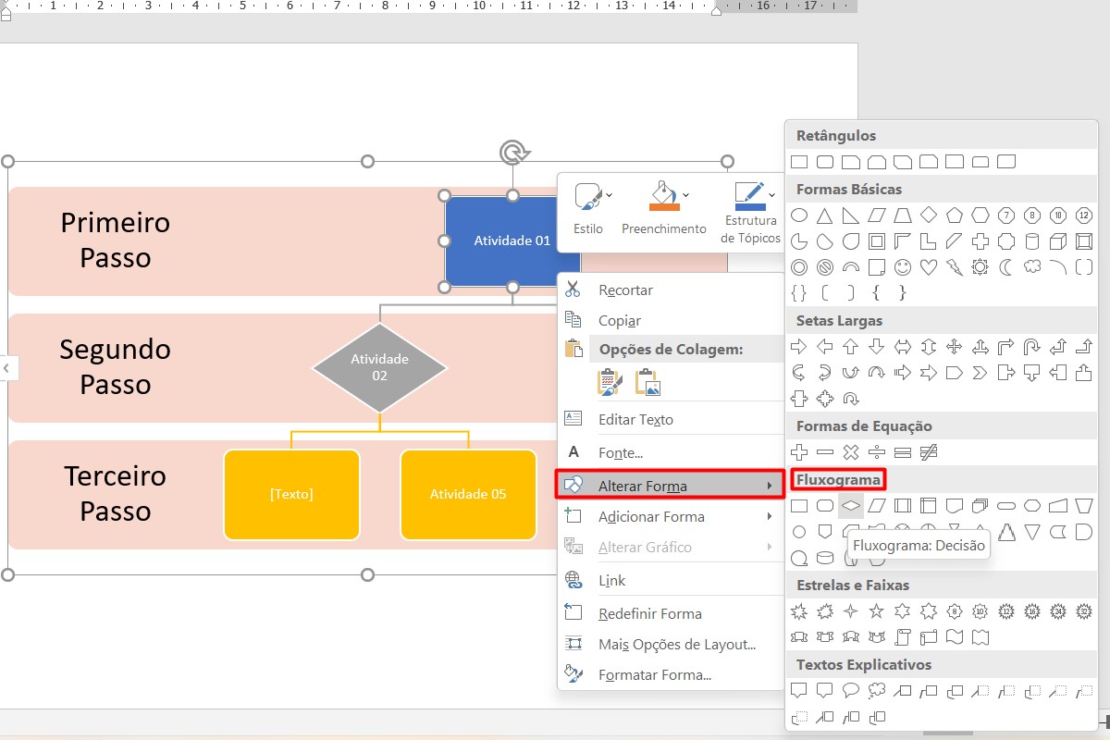This screenshot has width=1110, height=740.
Task: Choose the Fluxograma: Decisão diamond shape
Action: coord(851,506)
